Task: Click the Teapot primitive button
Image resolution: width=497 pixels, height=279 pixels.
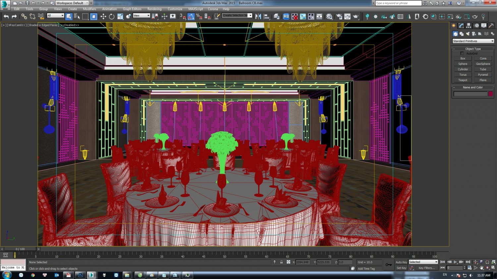Action: coord(463,80)
